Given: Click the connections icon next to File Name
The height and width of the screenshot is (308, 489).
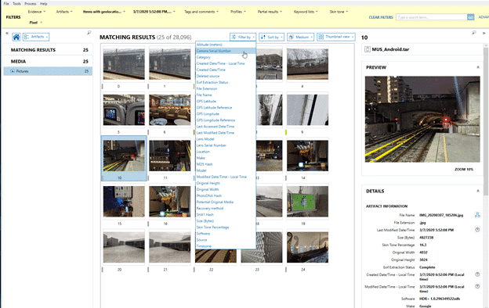Looking at the screenshot, I should tap(477, 215).
